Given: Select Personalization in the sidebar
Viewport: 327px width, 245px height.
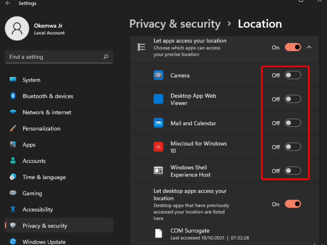Looking at the screenshot, I should pyautogui.click(x=59, y=128).
